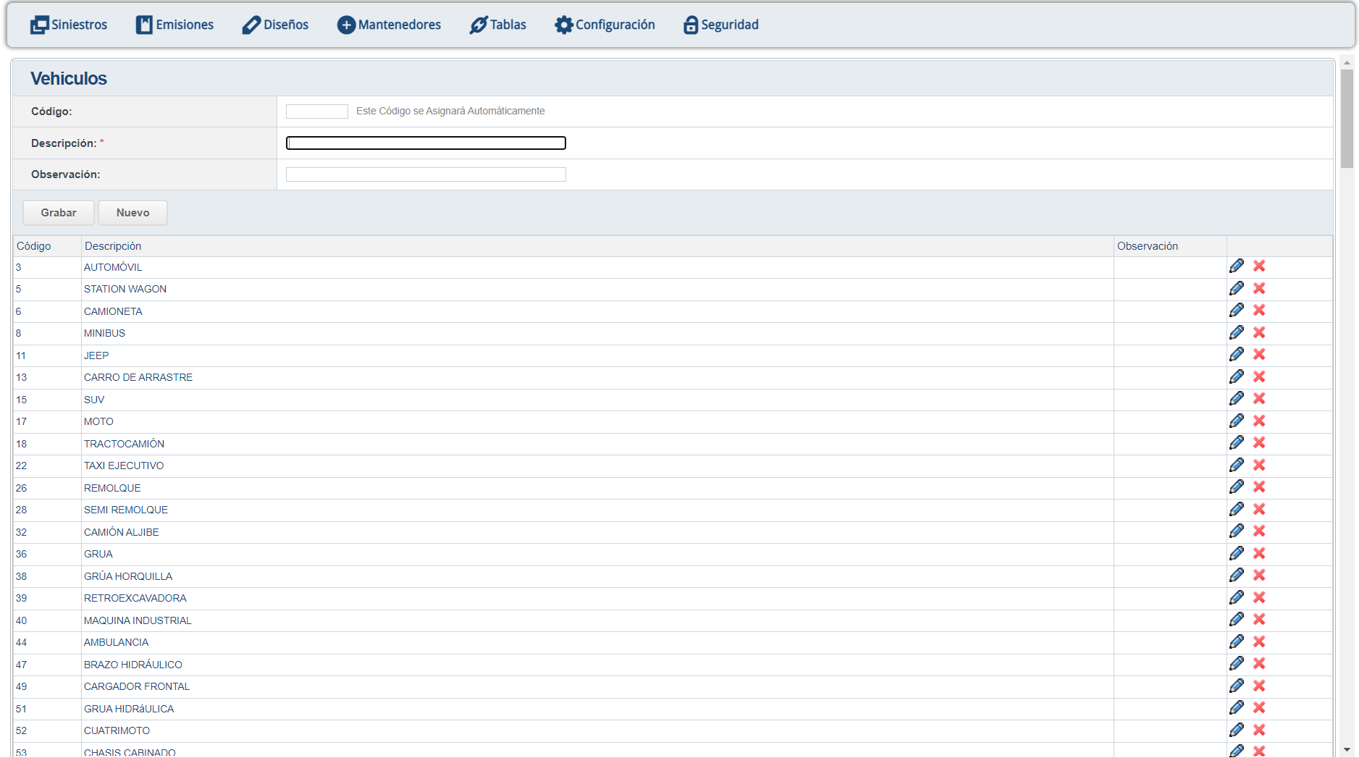1359x758 pixels.
Task: Edit the AMBULANCIA entry
Action: coord(1236,641)
